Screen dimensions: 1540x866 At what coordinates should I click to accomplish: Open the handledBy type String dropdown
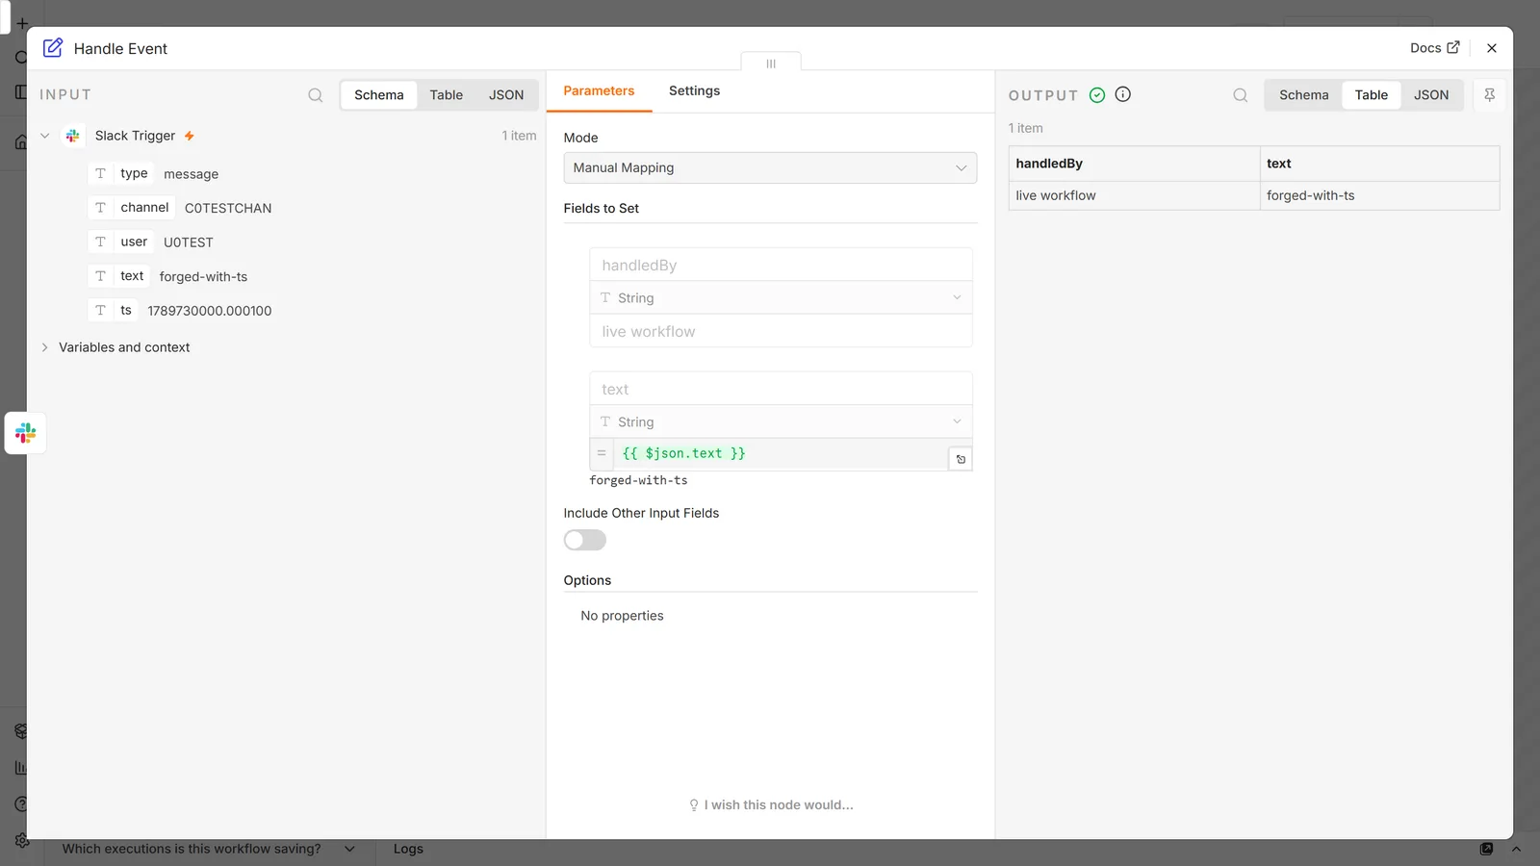coord(781,297)
